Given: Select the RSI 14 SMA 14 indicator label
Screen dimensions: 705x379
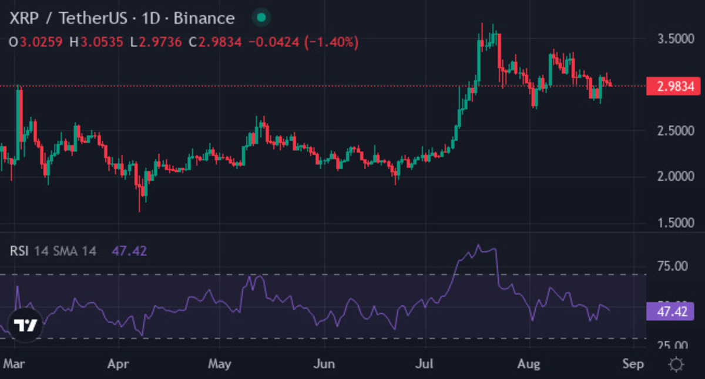Looking at the screenshot, I should pos(53,251).
